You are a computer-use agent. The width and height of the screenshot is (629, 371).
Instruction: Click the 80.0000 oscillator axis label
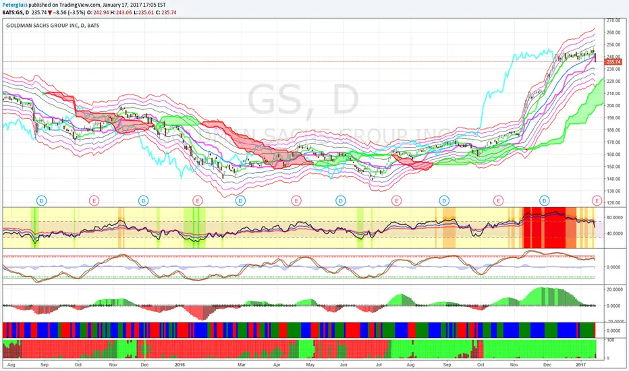tap(615, 218)
